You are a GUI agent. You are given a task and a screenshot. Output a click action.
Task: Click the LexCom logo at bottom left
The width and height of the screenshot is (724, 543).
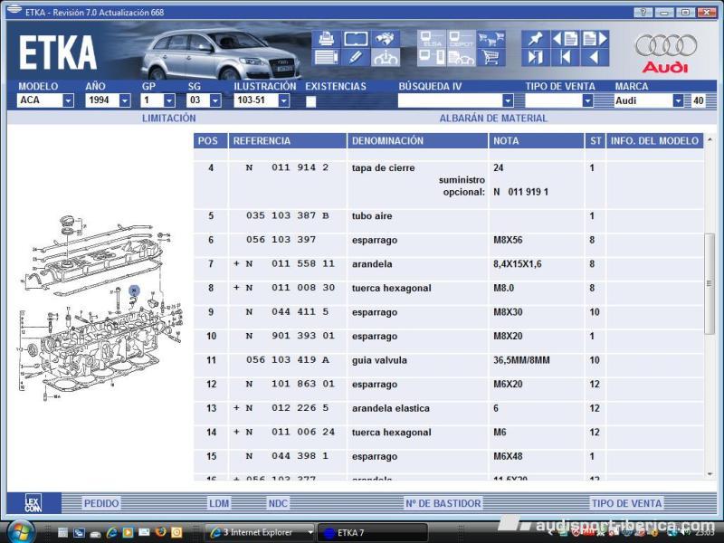coord(33,503)
